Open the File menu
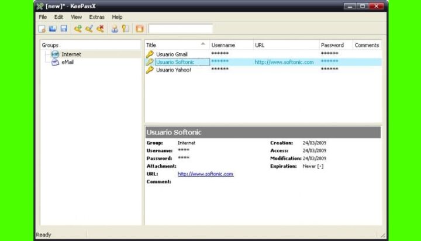The image size is (421, 241). click(43, 17)
